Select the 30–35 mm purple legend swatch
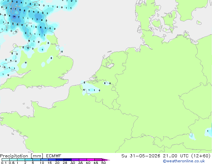Screen dimensions: 212x164 click(75, 160)
